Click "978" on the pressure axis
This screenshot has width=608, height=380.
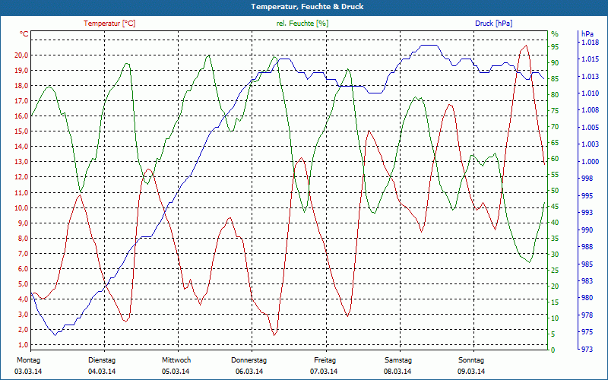click(x=587, y=315)
